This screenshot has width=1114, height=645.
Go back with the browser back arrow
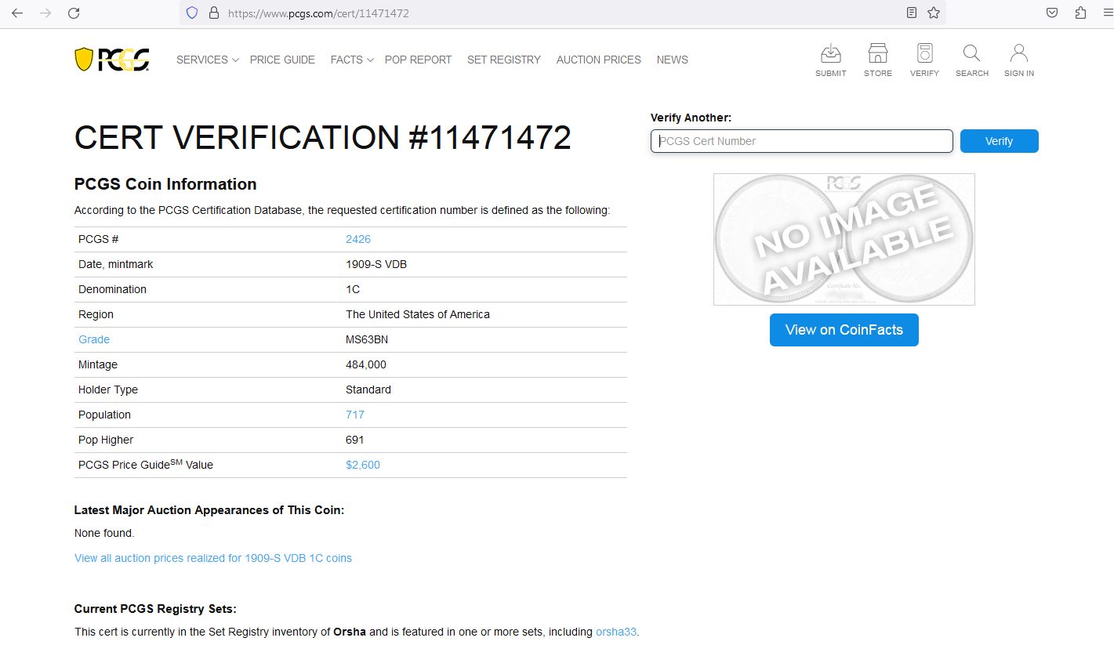pyautogui.click(x=17, y=13)
